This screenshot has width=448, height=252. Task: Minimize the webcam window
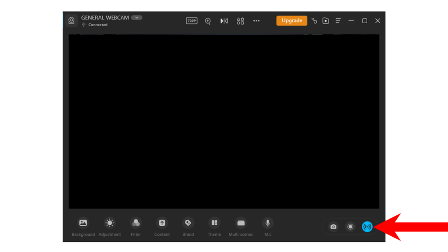click(x=351, y=21)
